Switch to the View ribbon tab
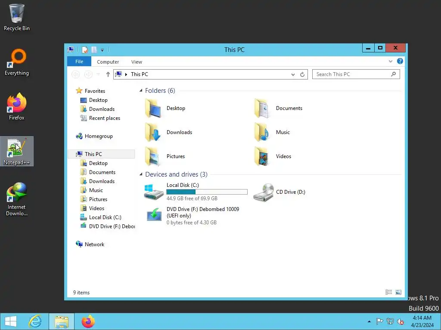441x330 pixels. [137, 62]
